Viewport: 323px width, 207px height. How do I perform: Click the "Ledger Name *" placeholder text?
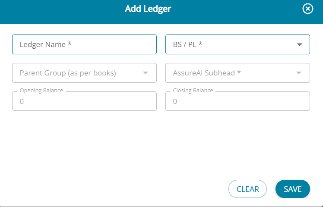(45, 44)
